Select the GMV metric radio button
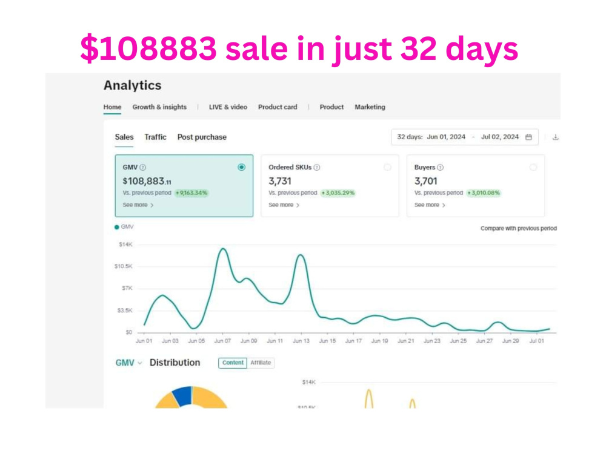The width and height of the screenshot is (606, 454). coord(242,167)
